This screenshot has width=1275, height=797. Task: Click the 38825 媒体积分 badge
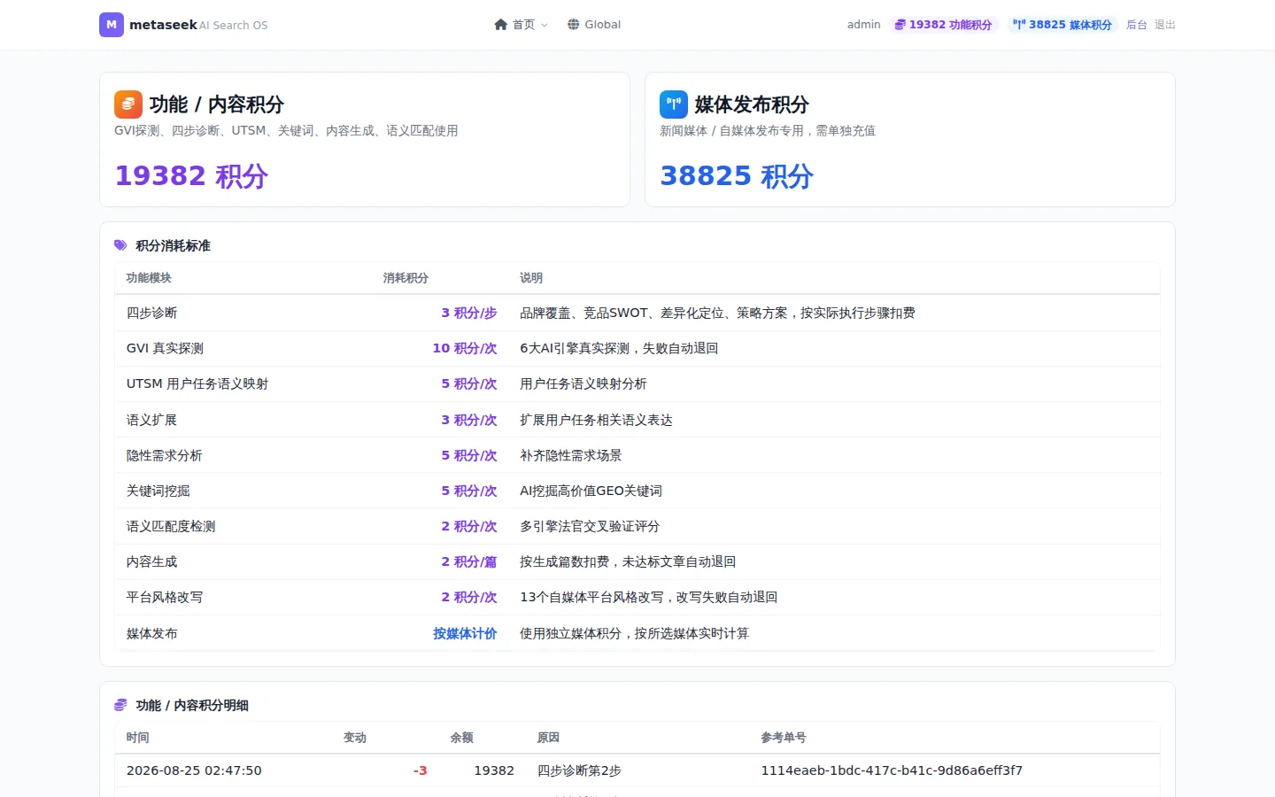pyautogui.click(x=1062, y=25)
